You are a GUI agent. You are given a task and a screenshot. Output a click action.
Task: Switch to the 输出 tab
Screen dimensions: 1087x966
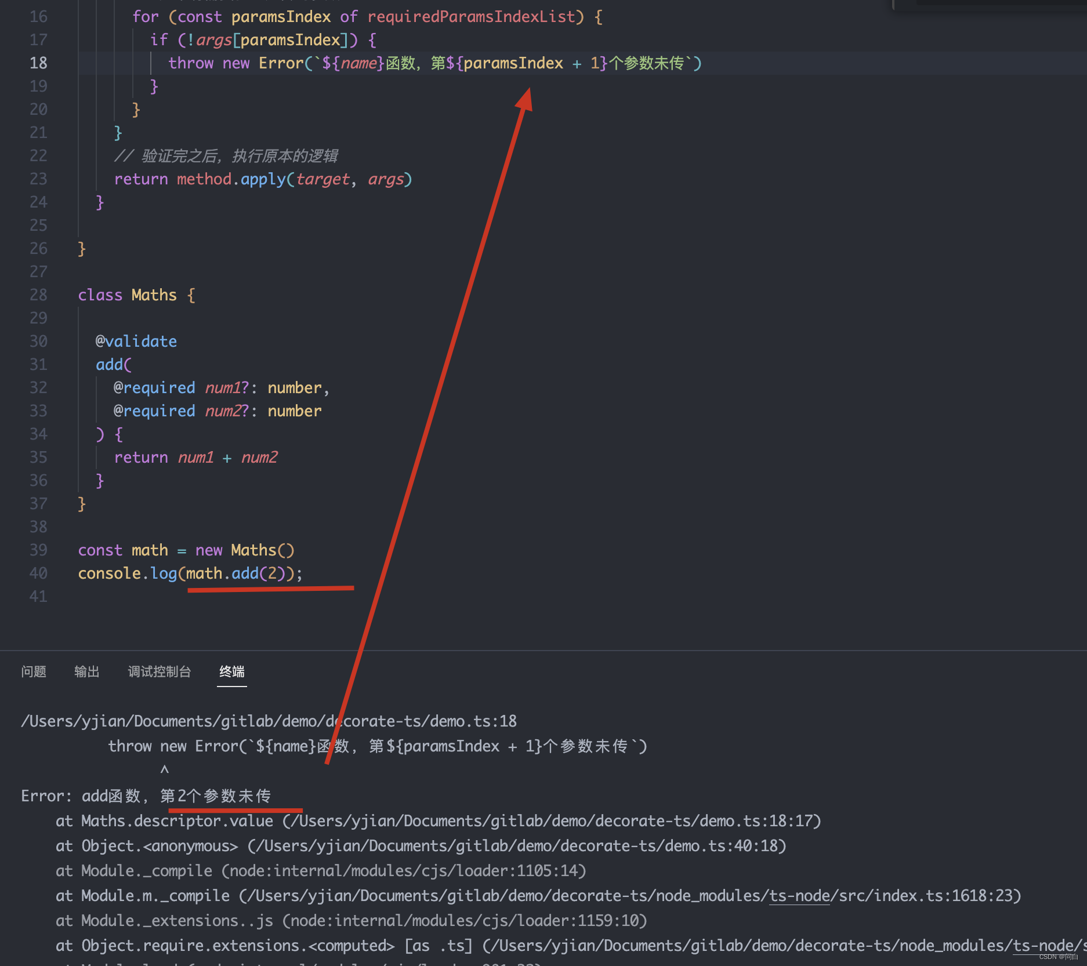[x=87, y=671]
